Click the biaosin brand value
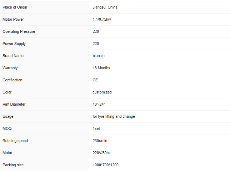The width and height of the screenshot is (230, 172). point(99,56)
